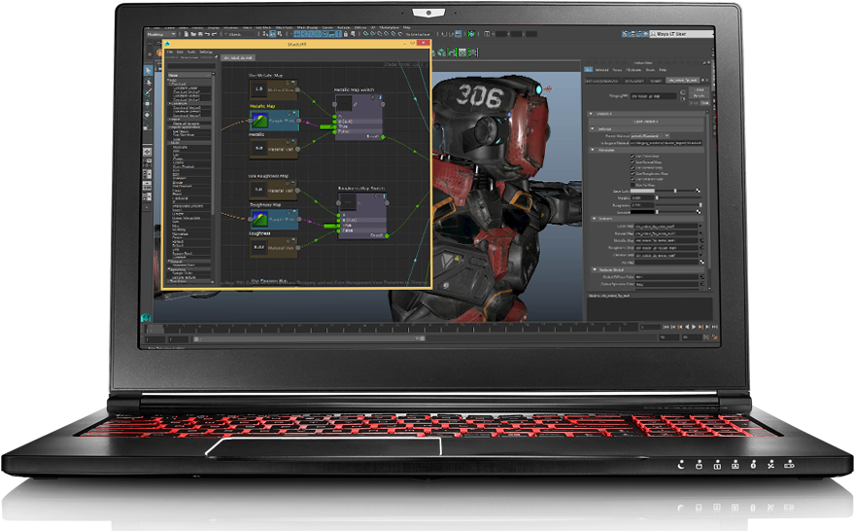854x531 pixels.
Task: Click the Redo arrow icon in status line
Action: [214, 34]
